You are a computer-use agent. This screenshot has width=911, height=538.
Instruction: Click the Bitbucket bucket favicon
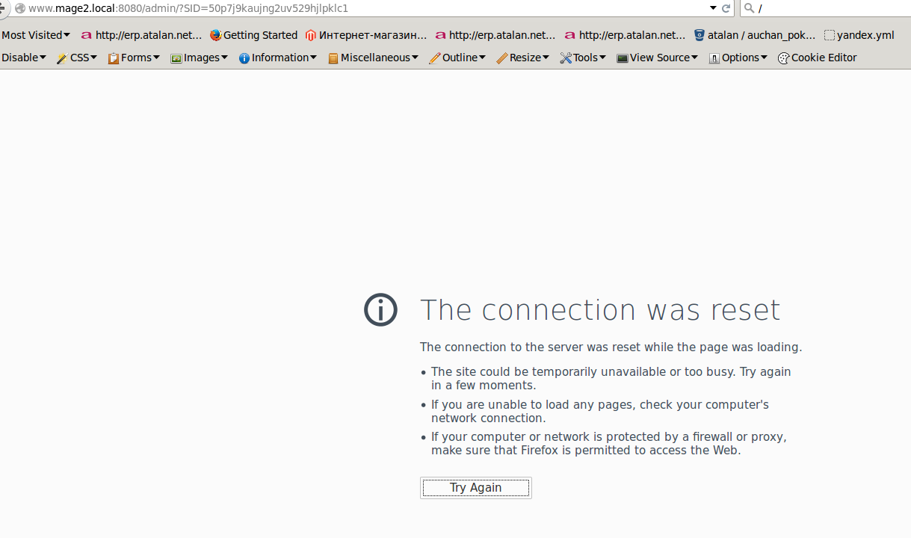click(700, 35)
